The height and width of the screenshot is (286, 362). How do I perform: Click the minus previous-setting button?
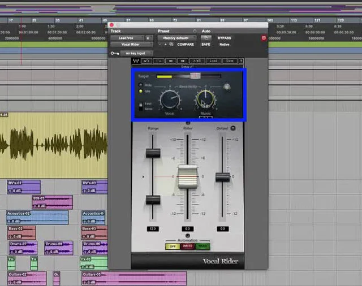[x=160, y=44]
